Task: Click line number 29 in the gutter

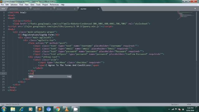Action: coord(3,90)
